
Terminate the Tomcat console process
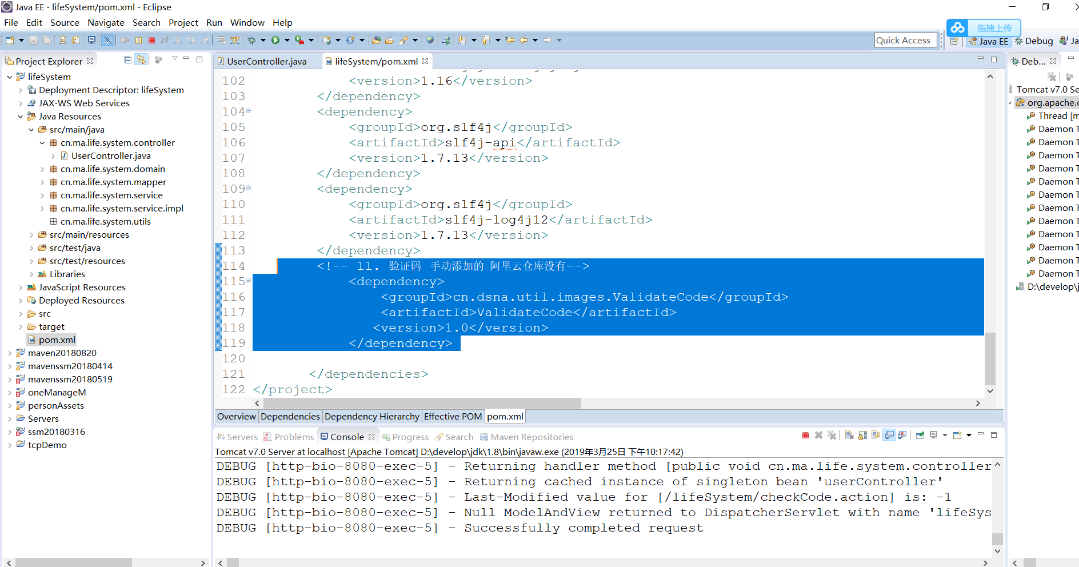point(805,436)
